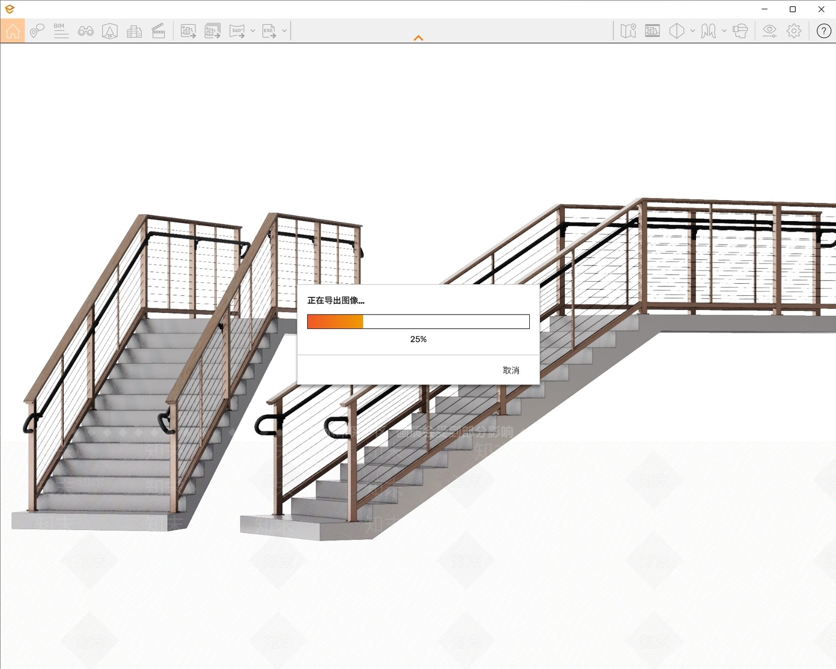Open collaborative annotations with the map-pin speech icon

click(37, 31)
